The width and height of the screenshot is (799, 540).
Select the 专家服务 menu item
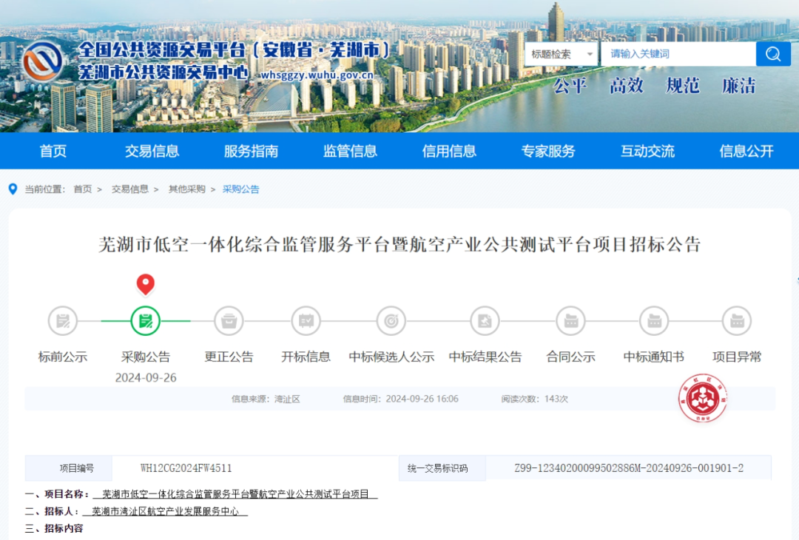pyautogui.click(x=547, y=151)
